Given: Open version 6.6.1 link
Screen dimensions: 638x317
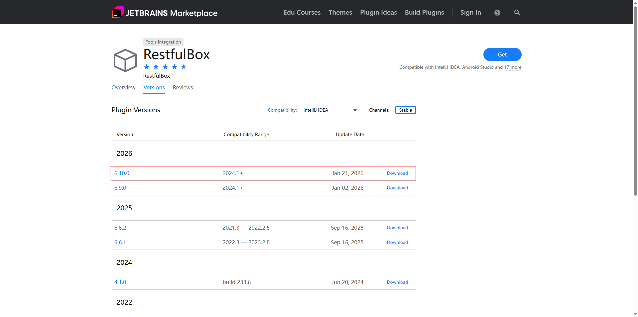Looking at the screenshot, I should (x=120, y=242).
